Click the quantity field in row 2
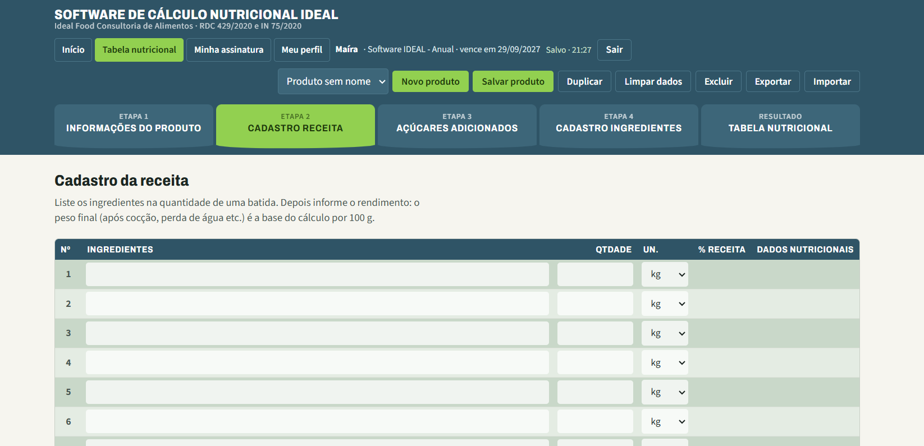 pos(595,304)
